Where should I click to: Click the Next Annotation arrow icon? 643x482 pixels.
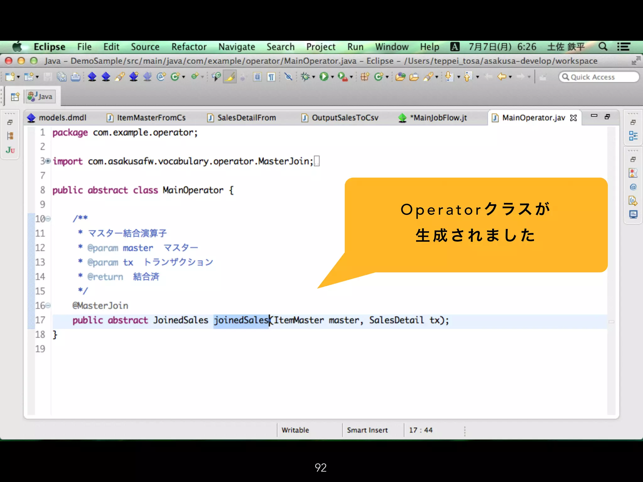(449, 77)
